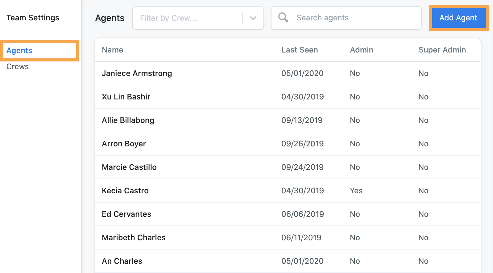Click the date 09/24/2019
The height and width of the screenshot is (273, 493).
point(303,167)
